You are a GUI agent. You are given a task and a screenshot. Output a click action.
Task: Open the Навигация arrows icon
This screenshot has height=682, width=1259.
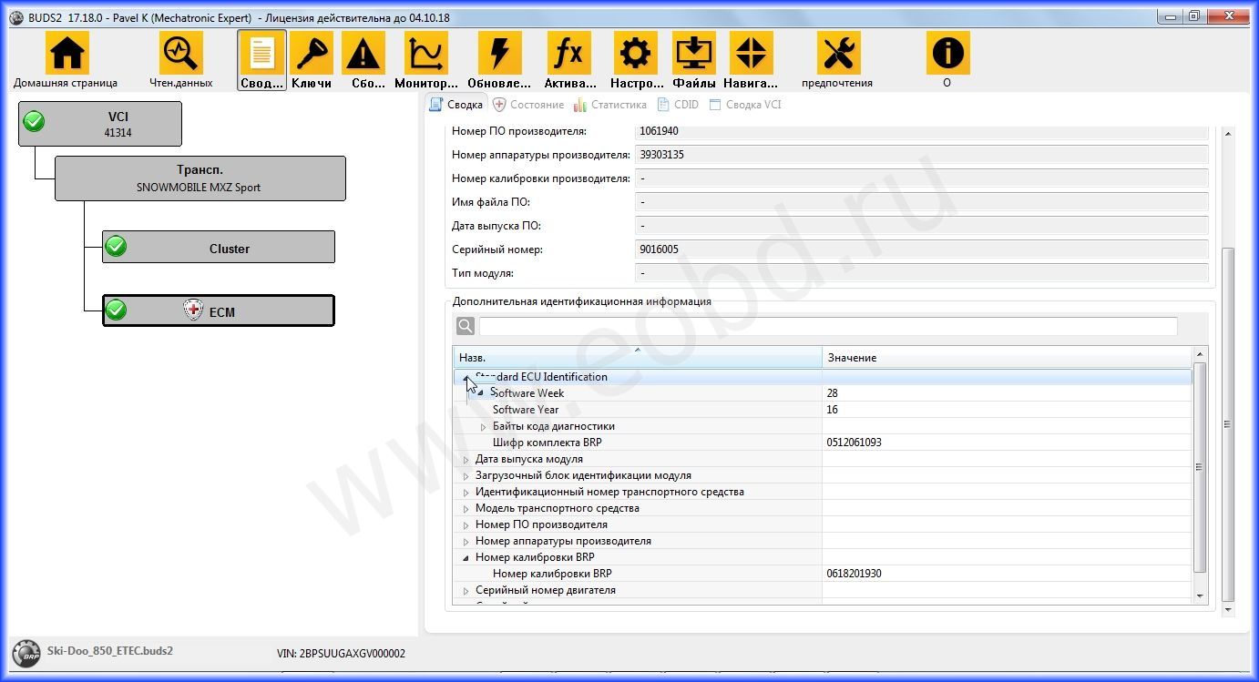pos(751,53)
